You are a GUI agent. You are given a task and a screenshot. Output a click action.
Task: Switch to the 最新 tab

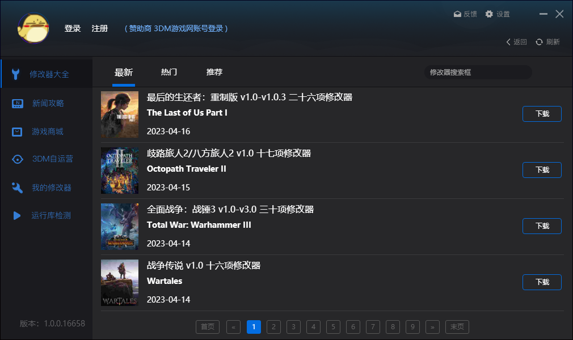point(124,73)
